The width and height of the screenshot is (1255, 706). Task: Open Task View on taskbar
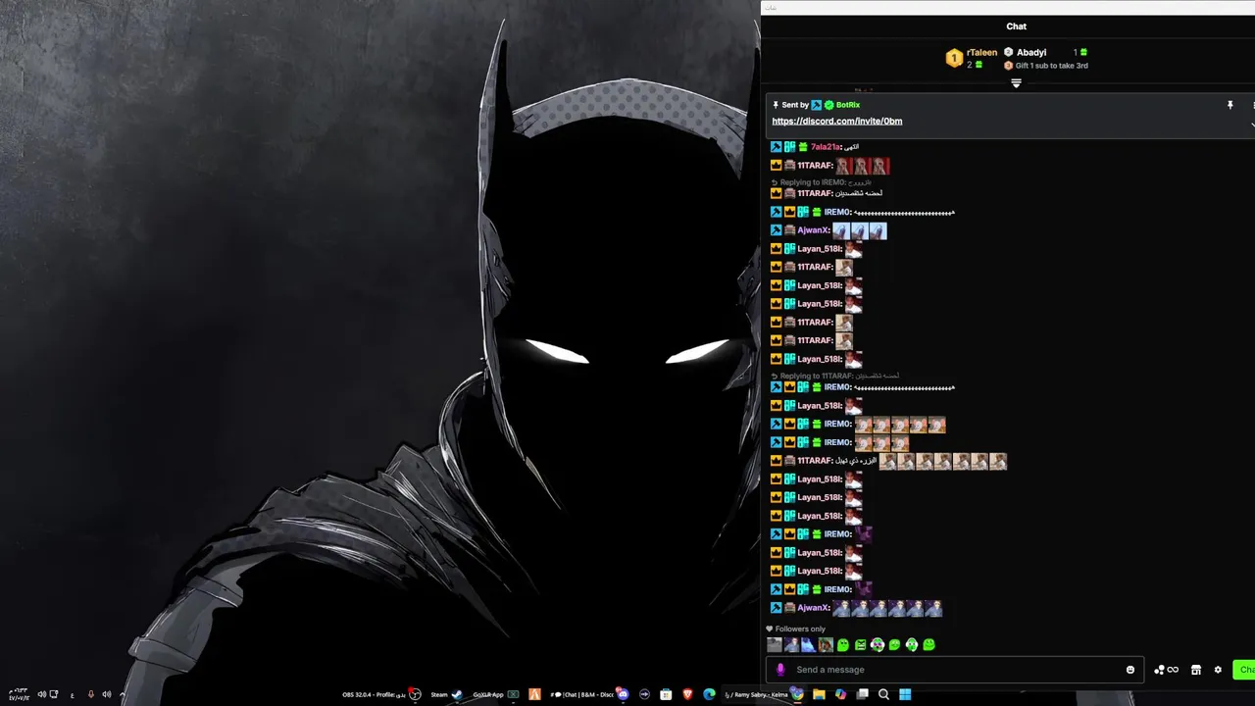pos(863,694)
